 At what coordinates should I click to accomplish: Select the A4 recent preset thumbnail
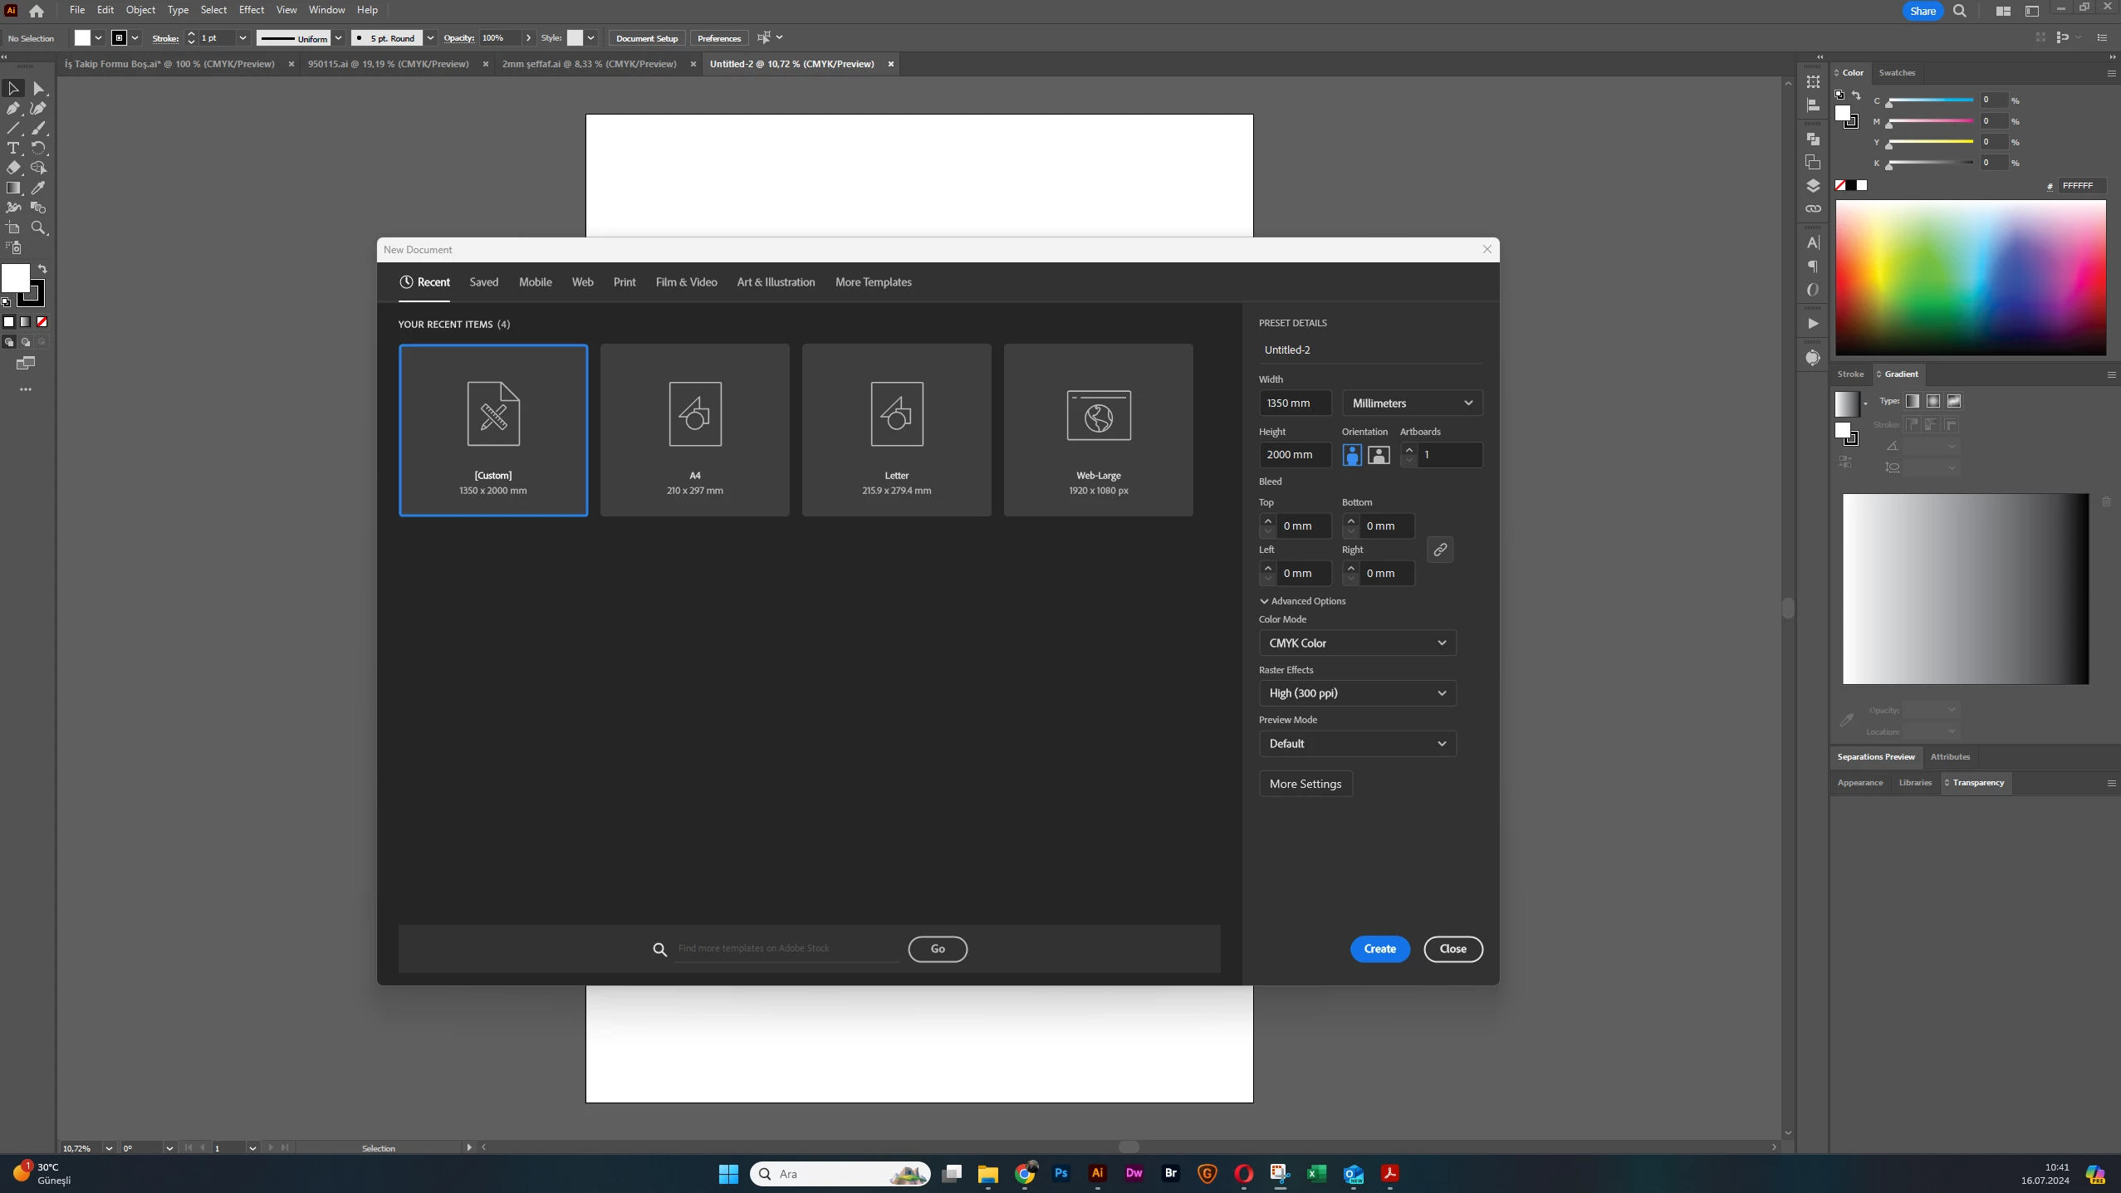coord(695,430)
